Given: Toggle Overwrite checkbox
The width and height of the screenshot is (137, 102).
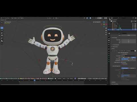Looking at the screenshot, I should point(122,62).
